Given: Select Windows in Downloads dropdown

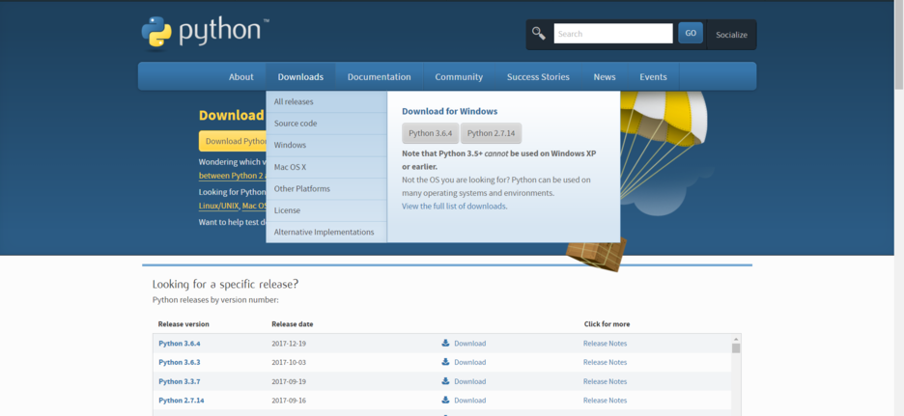Looking at the screenshot, I should (326, 145).
